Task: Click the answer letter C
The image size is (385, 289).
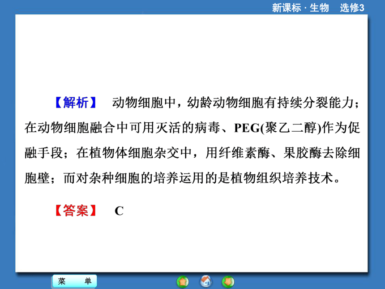Action: (119, 211)
